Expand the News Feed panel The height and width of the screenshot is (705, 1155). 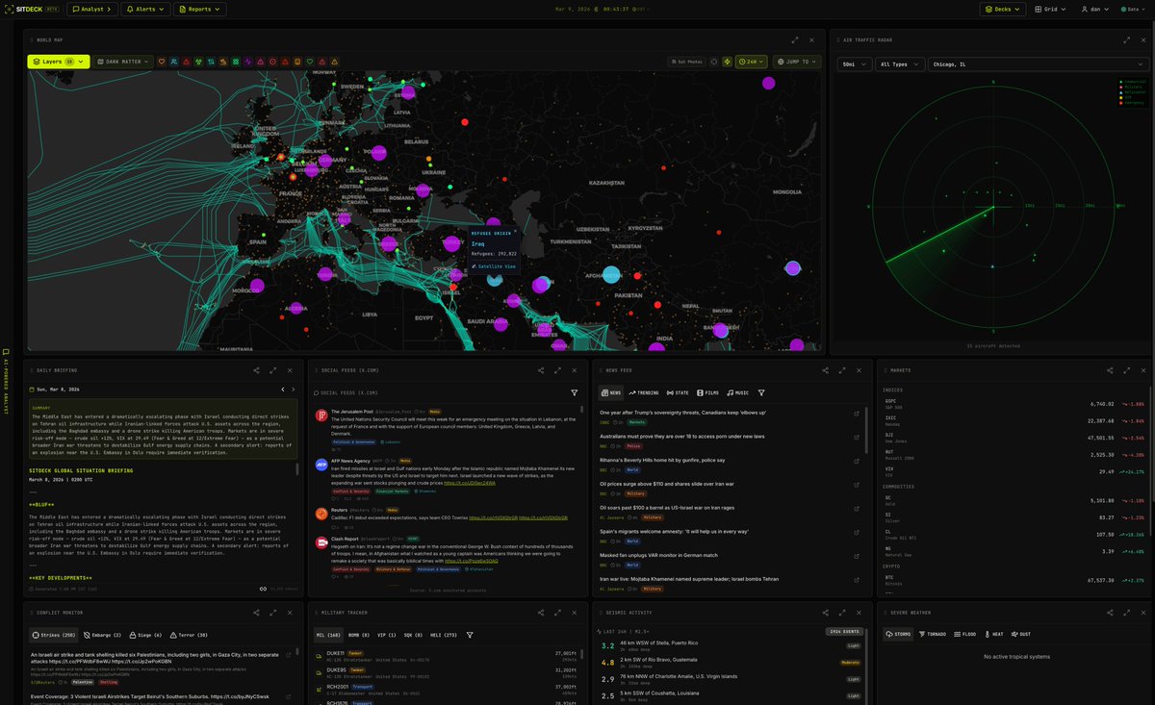point(843,369)
